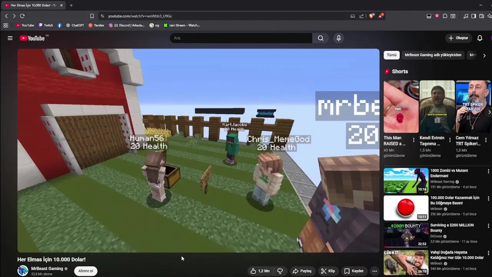Open site settings icon in address bar

pyautogui.click(x=102, y=16)
